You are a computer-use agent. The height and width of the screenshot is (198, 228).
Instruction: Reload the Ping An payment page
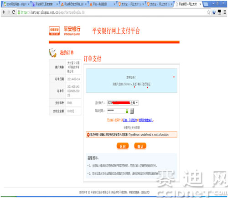pos(14,12)
